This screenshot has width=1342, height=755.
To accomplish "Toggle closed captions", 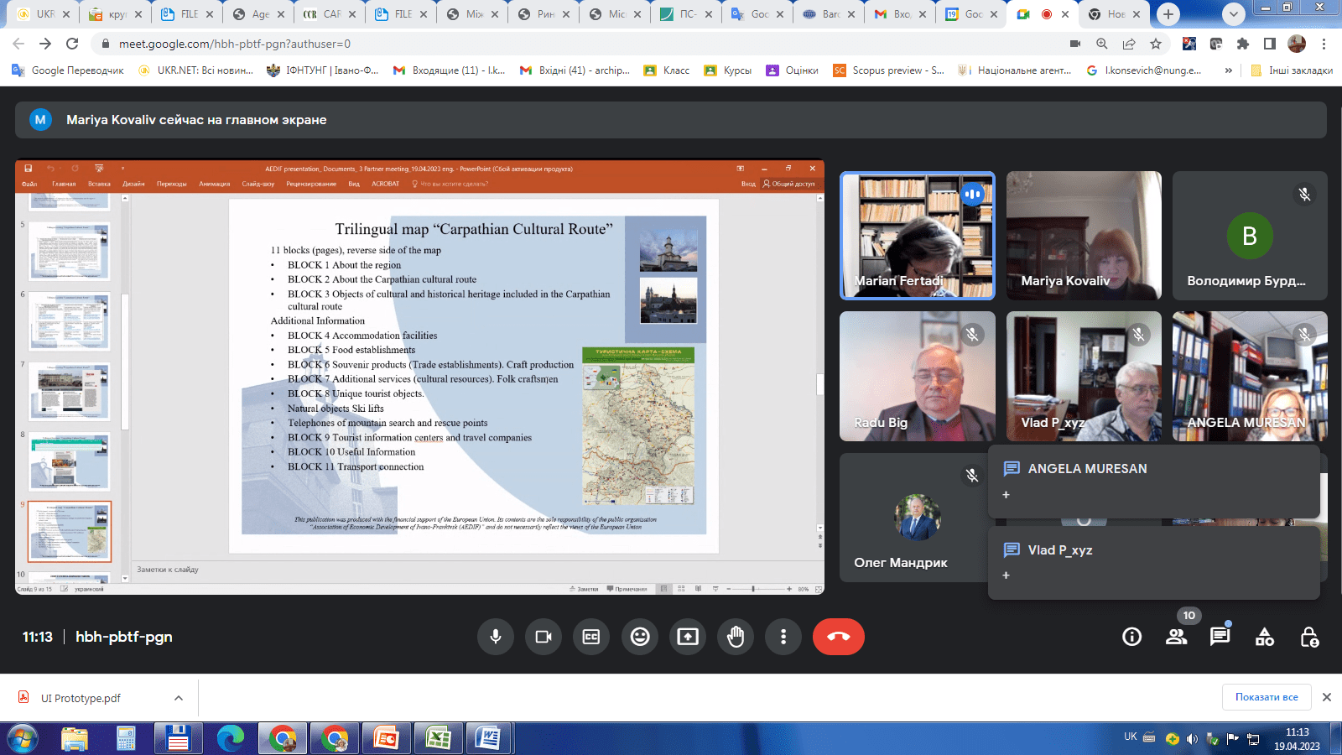I will tap(591, 637).
